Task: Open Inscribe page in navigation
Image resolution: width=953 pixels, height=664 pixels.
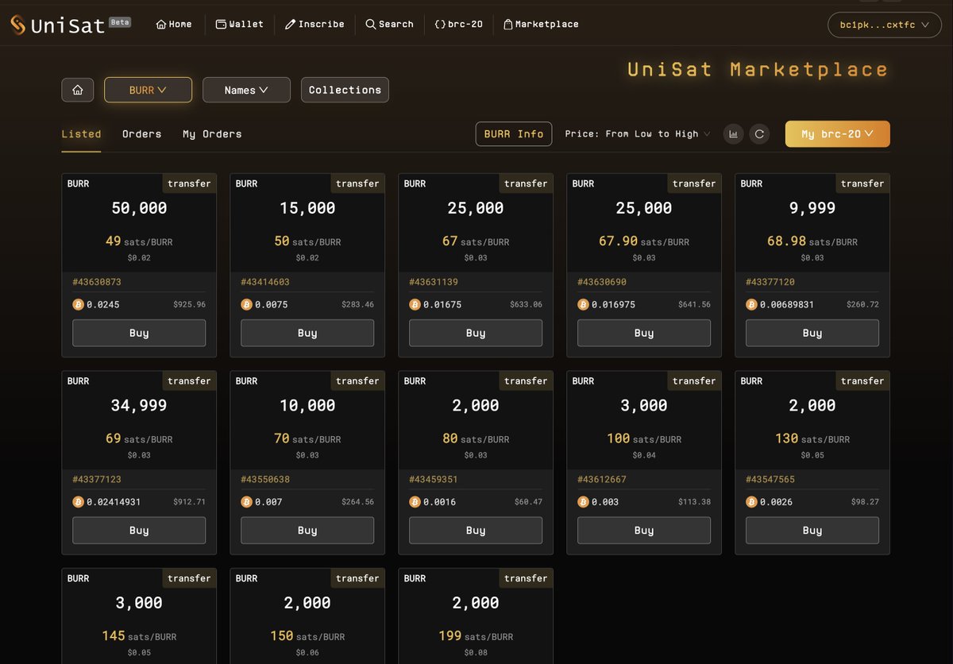Action: tap(314, 25)
